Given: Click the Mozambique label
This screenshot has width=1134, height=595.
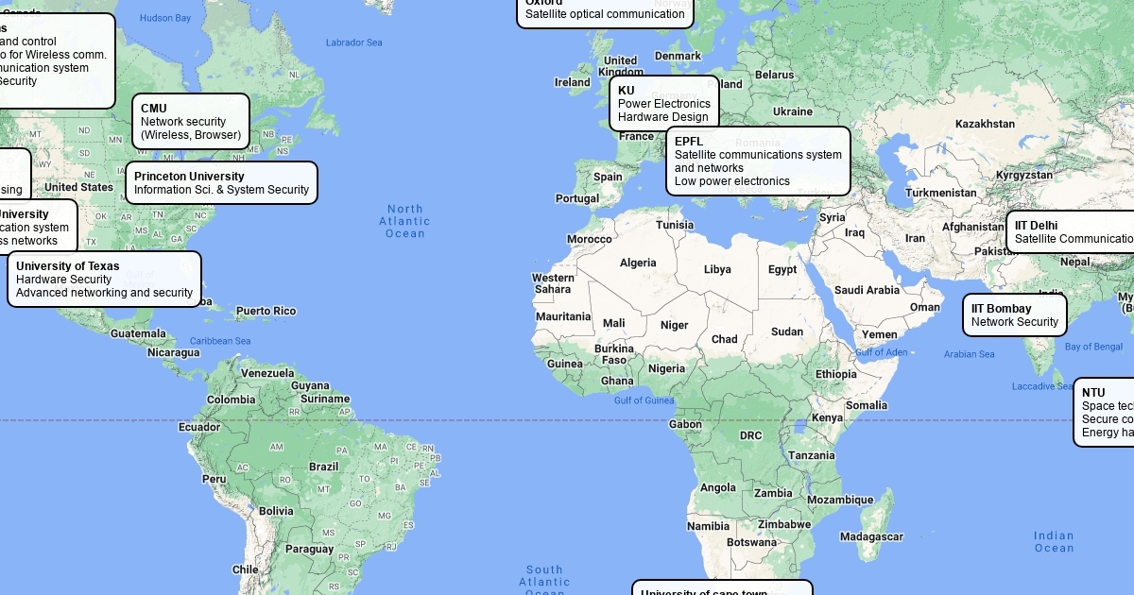Looking at the screenshot, I should click(x=840, y=500).
